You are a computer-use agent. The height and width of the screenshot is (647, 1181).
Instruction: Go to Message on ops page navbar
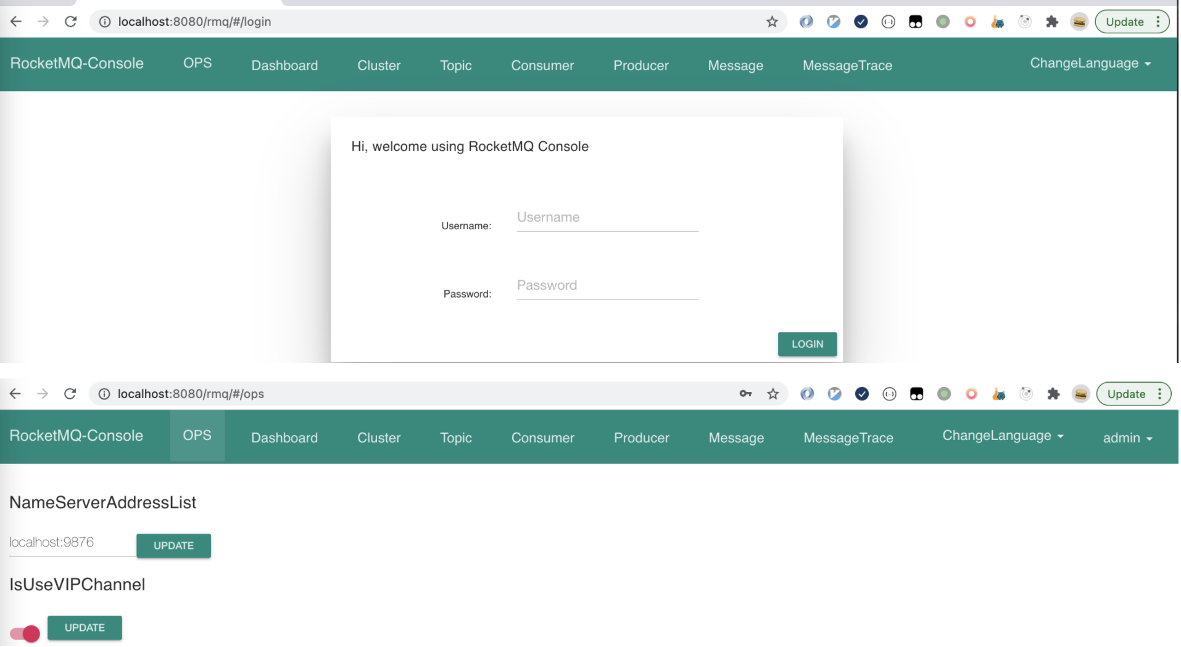tap(737, 438)
